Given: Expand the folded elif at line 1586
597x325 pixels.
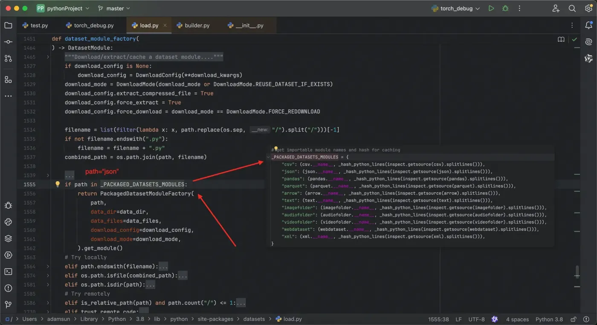Looking at the screenshot, I should pyautogui.click(x=48, y=303).
